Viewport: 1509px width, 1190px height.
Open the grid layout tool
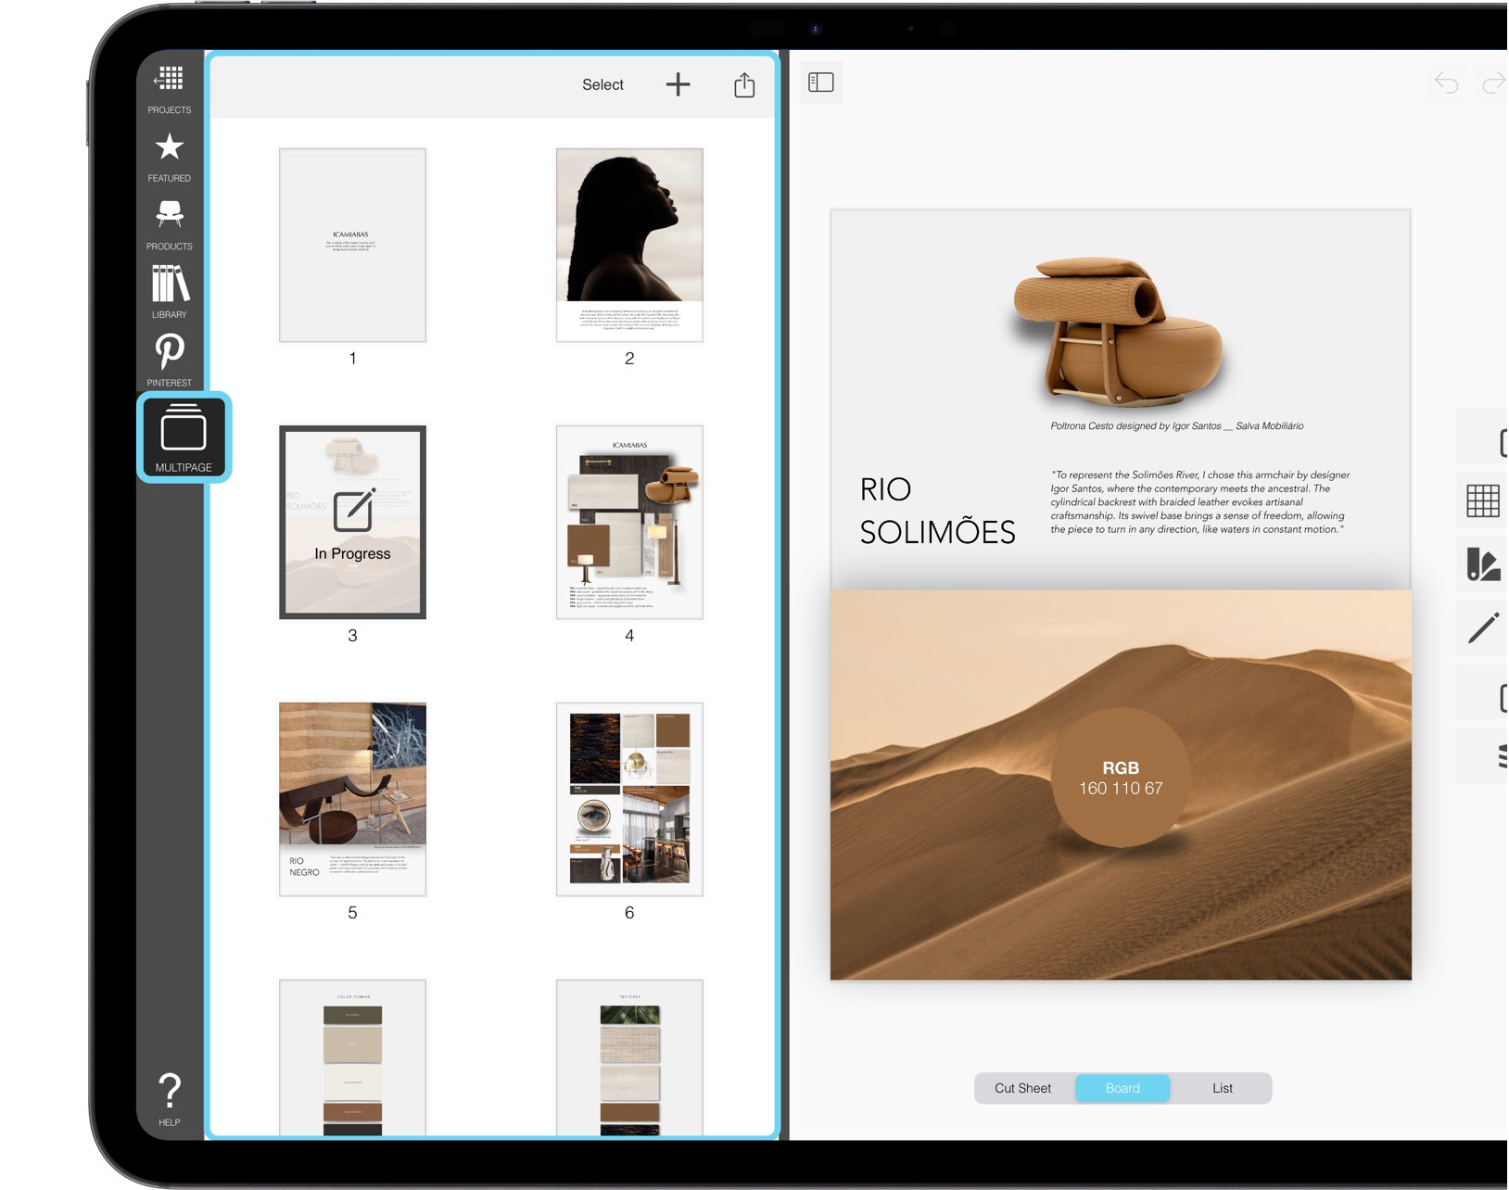1484,500
